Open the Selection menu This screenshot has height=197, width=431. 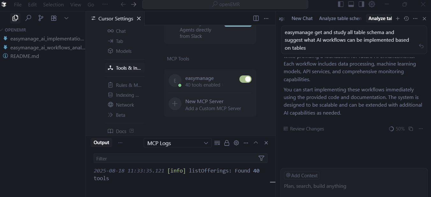coord(54,4)
